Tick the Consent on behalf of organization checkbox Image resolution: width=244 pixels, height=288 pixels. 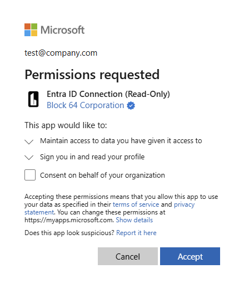30,175
